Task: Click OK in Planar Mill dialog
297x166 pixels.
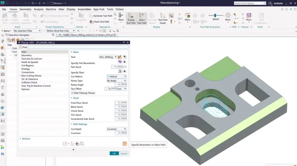Action: 114,153
